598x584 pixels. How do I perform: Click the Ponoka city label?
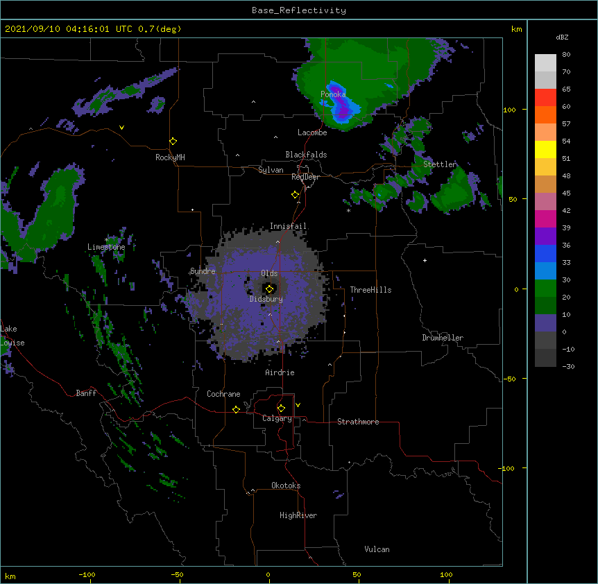click(x=333, y=94)
